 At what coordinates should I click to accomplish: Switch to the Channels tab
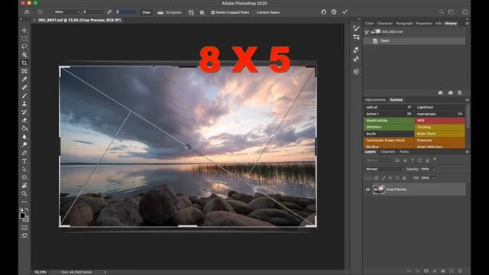387,151
